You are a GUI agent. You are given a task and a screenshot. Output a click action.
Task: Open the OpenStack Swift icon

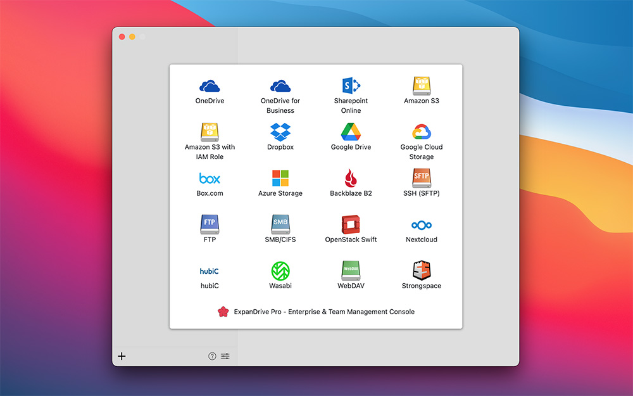click(x=351, y=224)
